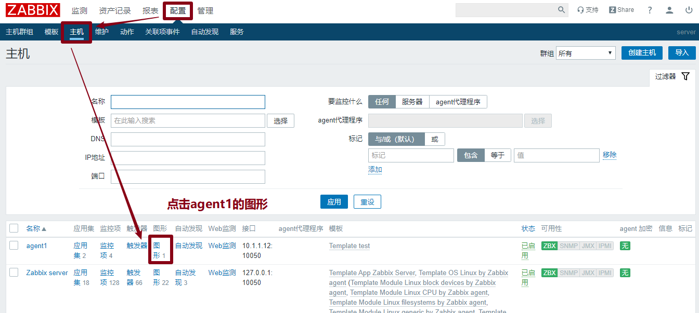Click 无 encryption badge for Zabbix server
This screenshot has width=699, height=313.
pyautogui.click(x=625, y=273)
